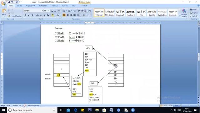Increase paragraph indent

click(x=82, y=11)
